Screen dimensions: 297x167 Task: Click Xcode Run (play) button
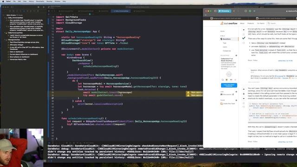(x=44, y=7)
